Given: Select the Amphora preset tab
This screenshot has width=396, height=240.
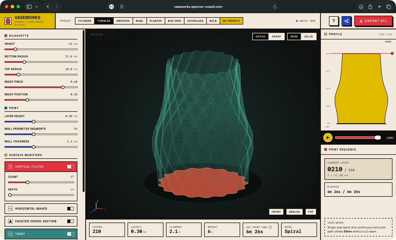Looking at the screenshot, I should tap(123, 21).
